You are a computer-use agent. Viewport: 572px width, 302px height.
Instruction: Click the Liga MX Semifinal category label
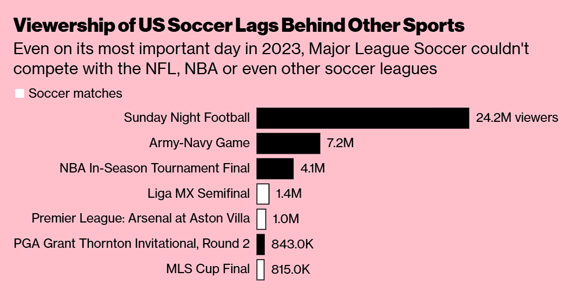(x=199, y=193)
